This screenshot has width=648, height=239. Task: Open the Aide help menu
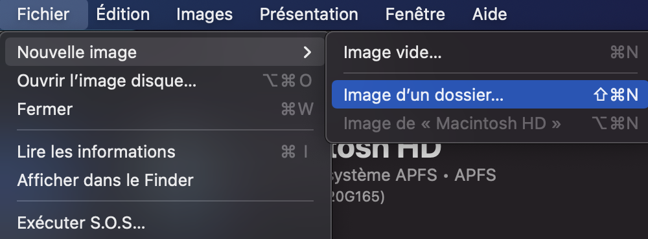click(x=489, y=14)
